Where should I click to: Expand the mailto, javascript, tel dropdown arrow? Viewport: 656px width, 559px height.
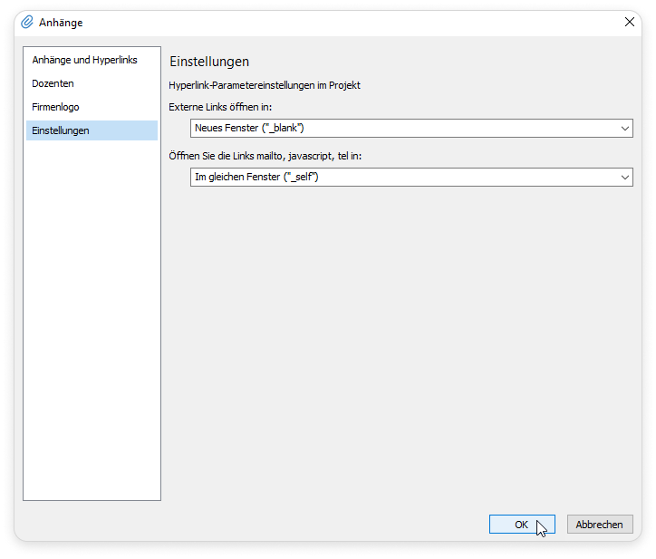click(624, 178)
